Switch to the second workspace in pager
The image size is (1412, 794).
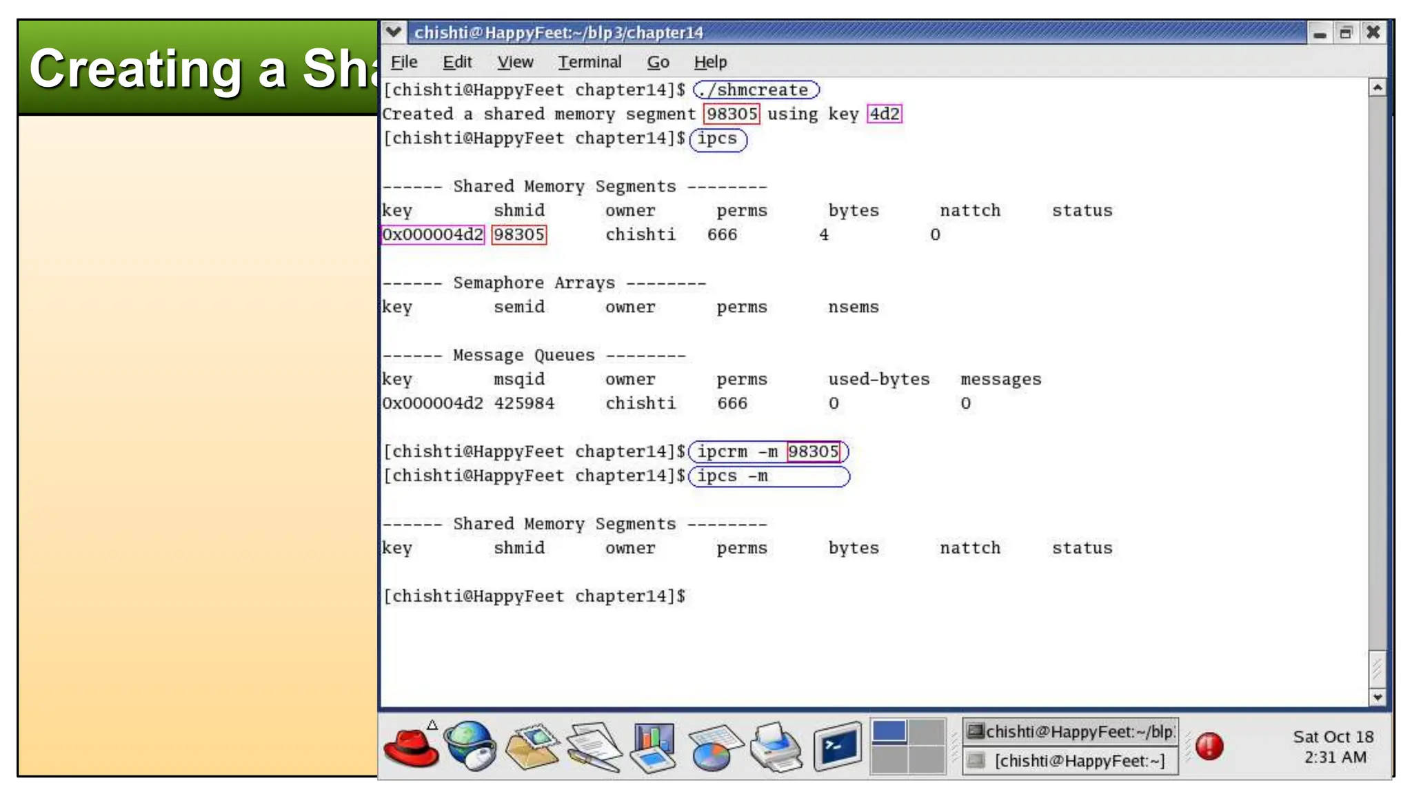pos(926,732)
